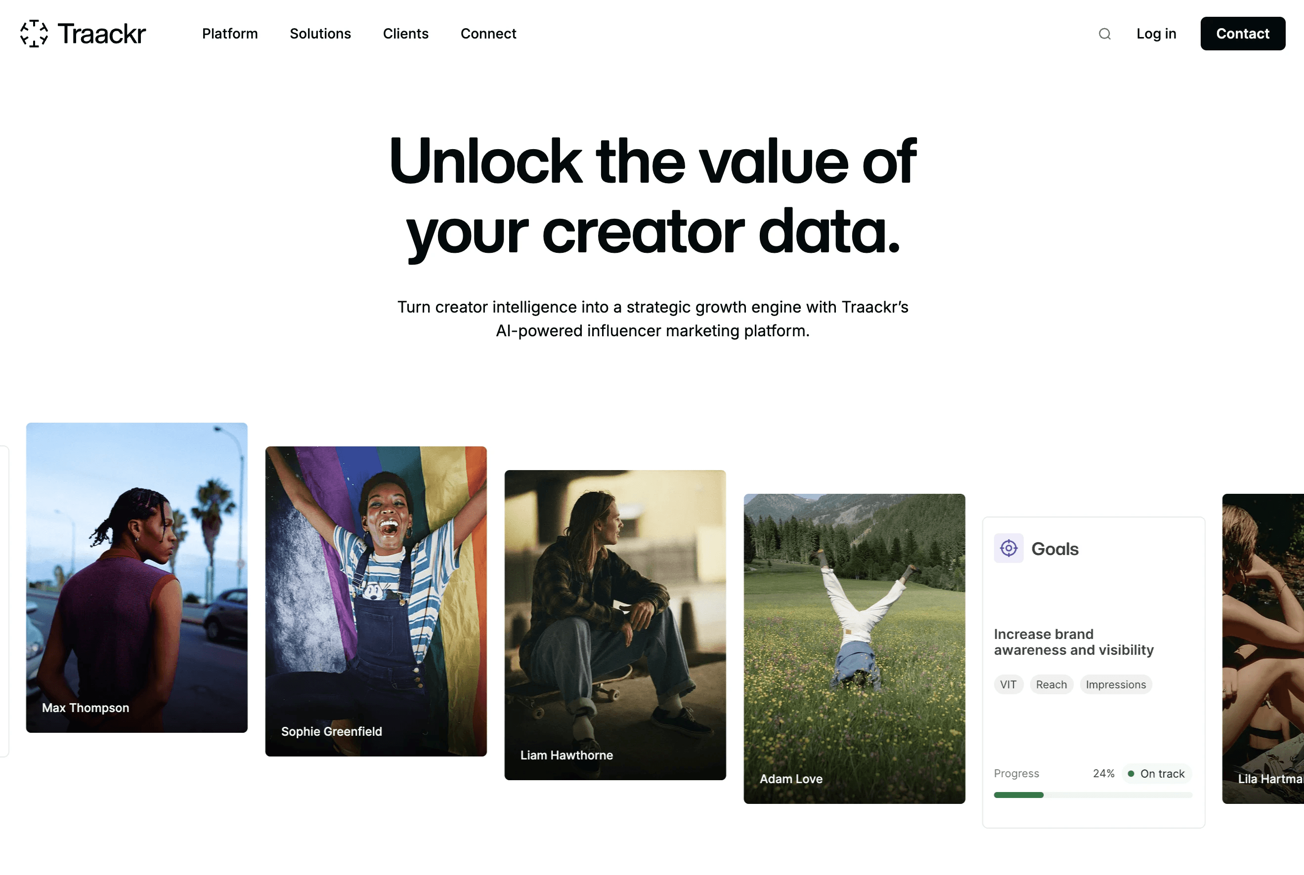Select the Reach tag chip
The height and width of the screenshot is (875, 1304).
coord(1051,684)
